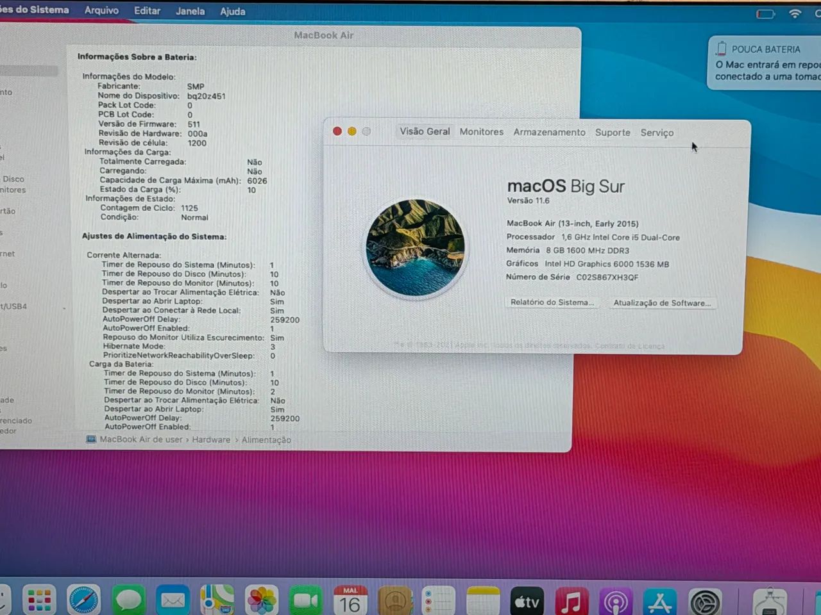Viewport: 821px width, 615px height.
Task: Launch Safari from the Dock
Action: [84, 600]
